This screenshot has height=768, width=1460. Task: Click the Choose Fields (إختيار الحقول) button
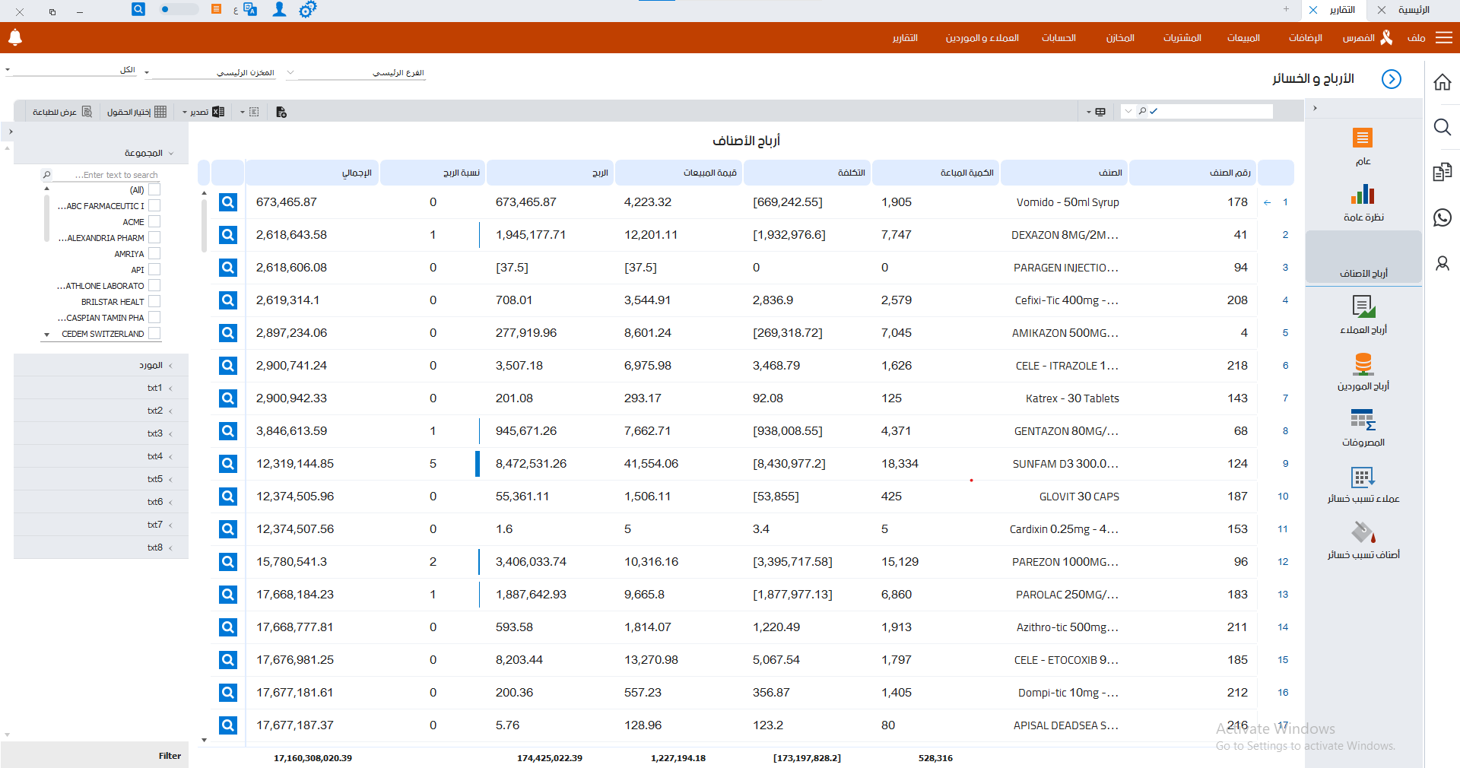click(136, 112)
